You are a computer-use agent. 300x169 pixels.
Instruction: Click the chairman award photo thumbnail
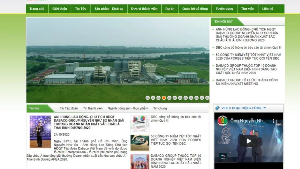pyautogui.click(x=40, y=132)
